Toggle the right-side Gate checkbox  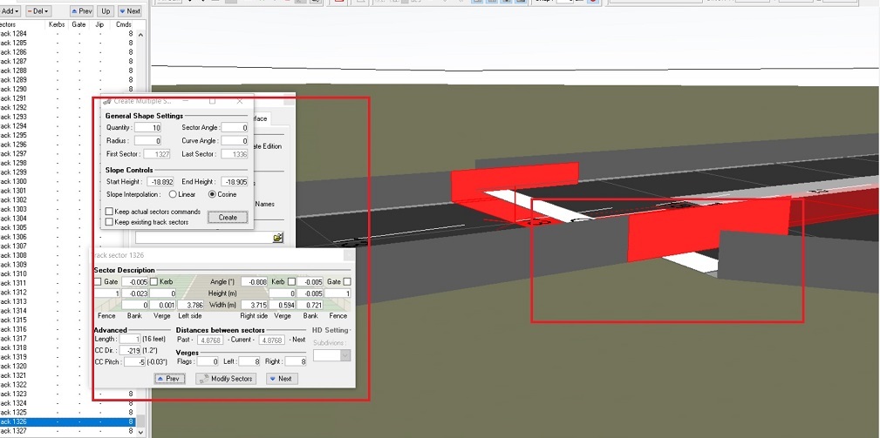pyautogui.click(x=347, y=282)
